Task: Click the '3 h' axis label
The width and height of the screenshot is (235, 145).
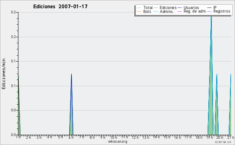Action: tap(39, 138)
